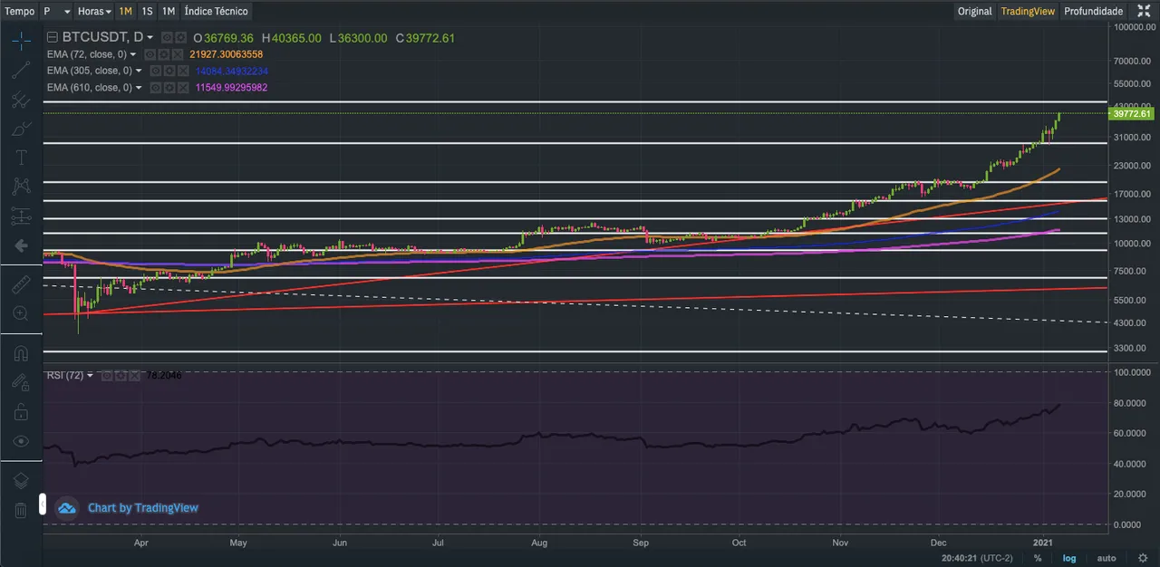Select the crosshair cursor tool
Viewport: 1160px width, 567px height.
pyautogui.click(x=21, y=40)
